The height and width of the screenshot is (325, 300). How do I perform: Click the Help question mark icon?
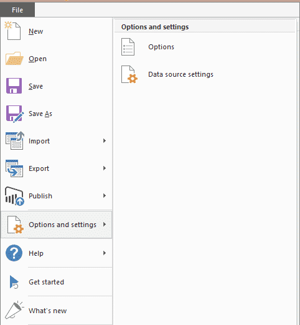pos(14,253)
